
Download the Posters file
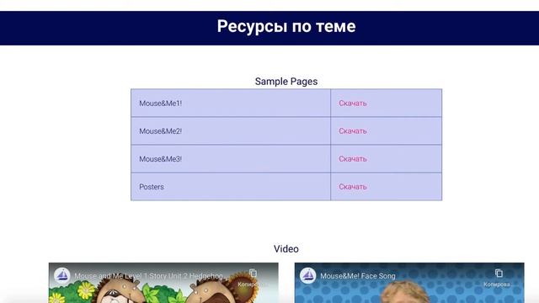point(353,187)
